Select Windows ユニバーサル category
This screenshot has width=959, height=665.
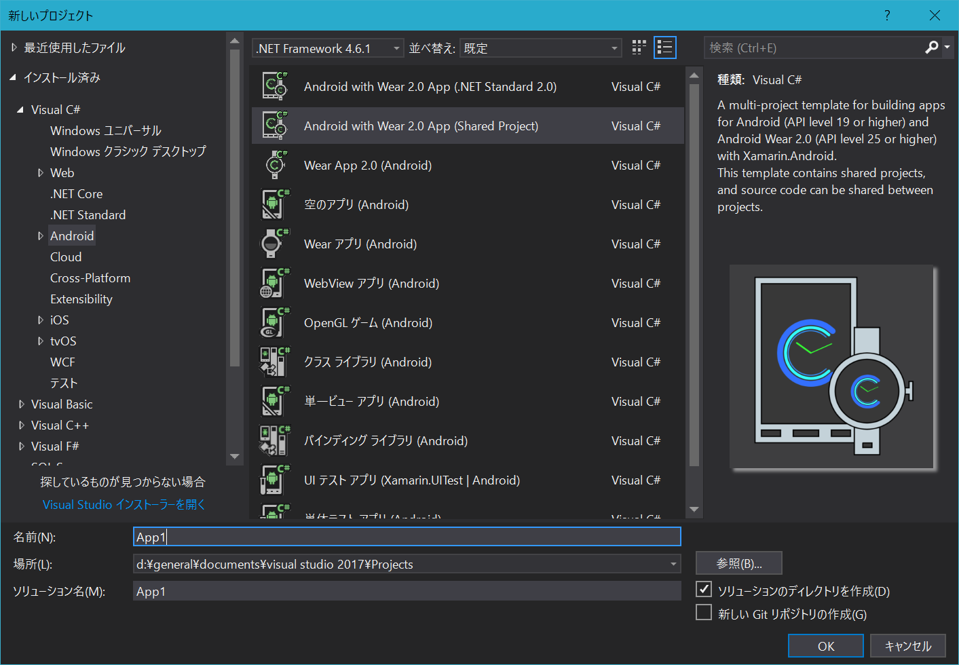coord(105,130)
